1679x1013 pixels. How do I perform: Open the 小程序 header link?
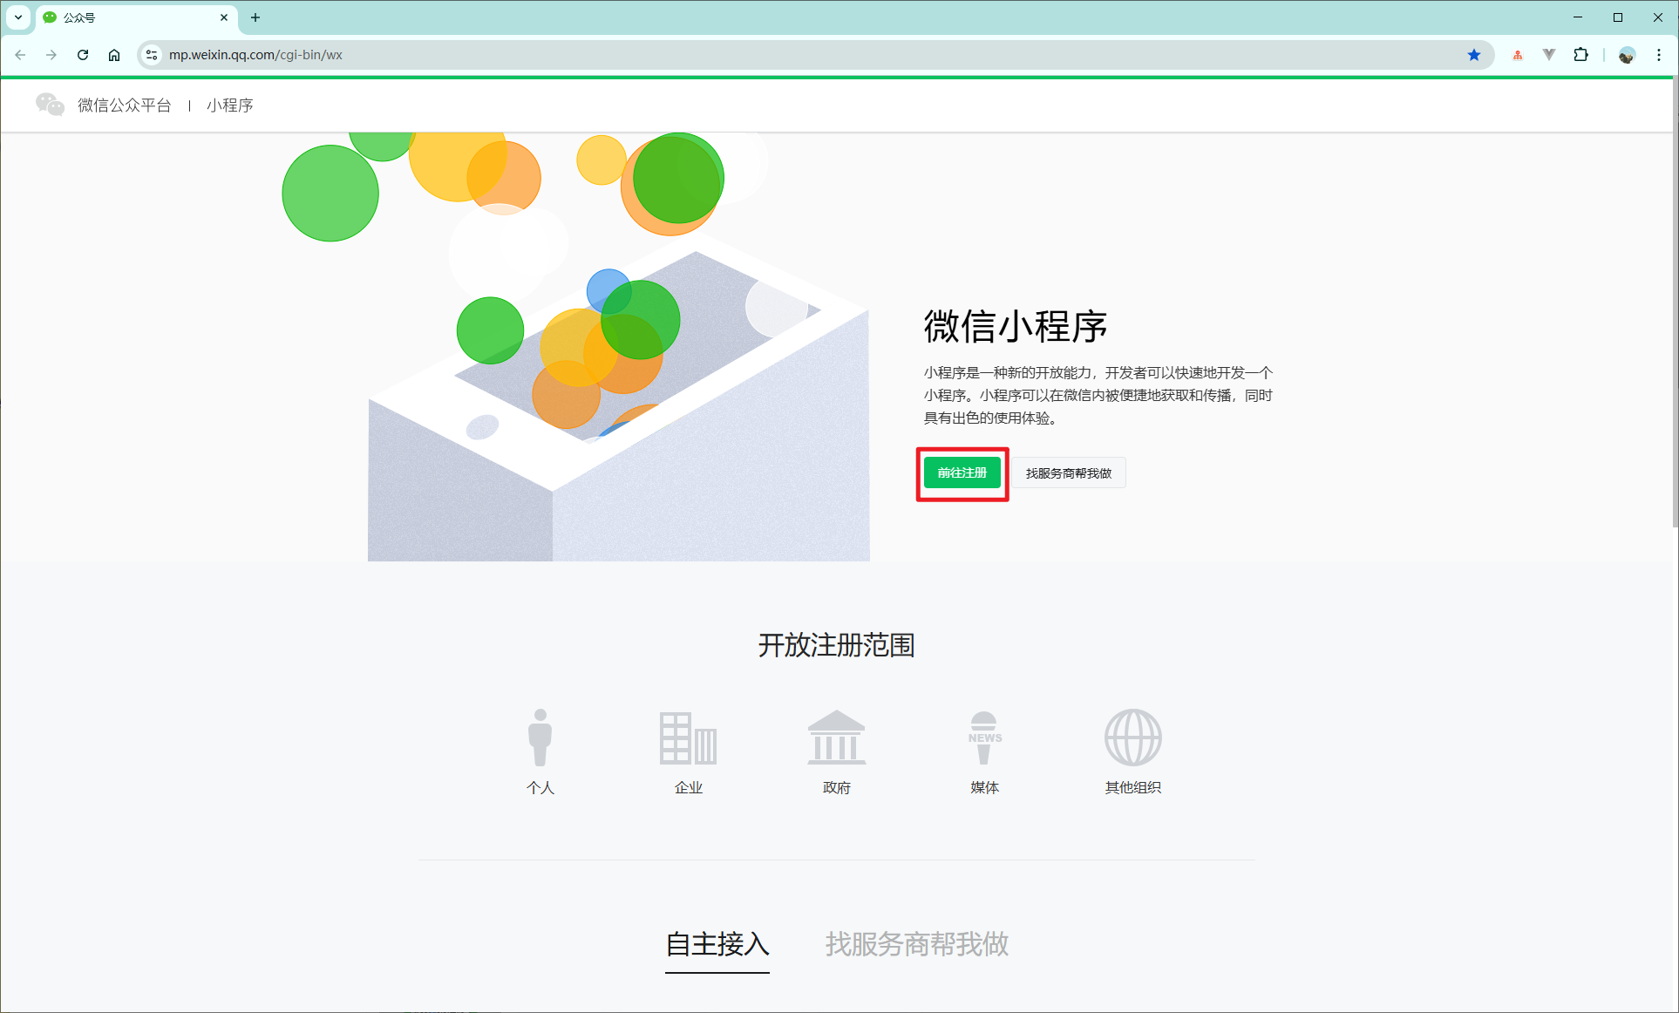pos(230,105)
